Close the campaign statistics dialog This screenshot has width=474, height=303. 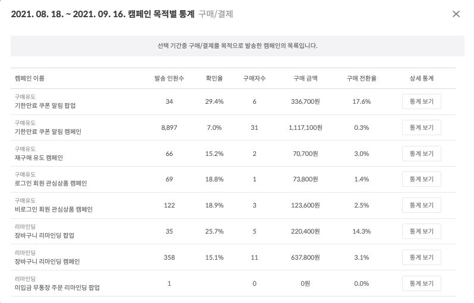click(456, 14)
